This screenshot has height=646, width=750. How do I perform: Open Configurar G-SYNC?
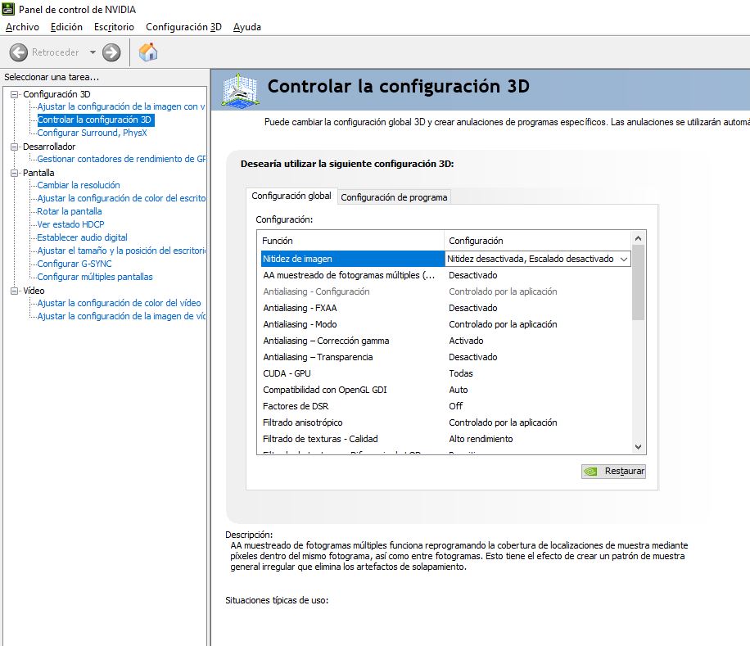click(x=75, y=264)
